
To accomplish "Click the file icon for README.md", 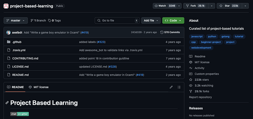I will pyautogui.click(x=9, y=75).
